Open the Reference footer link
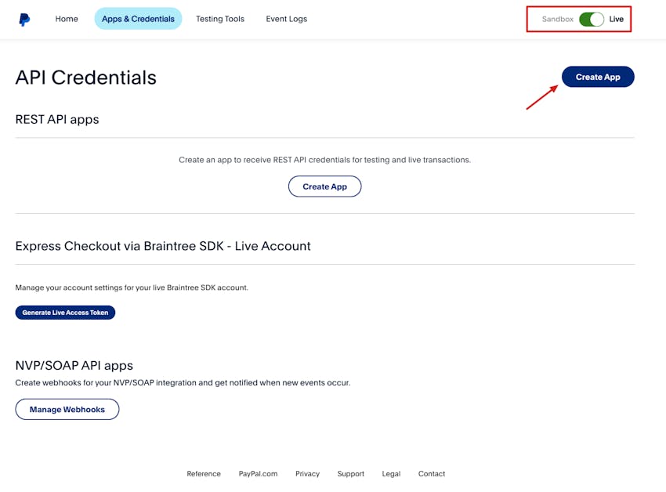 pyautogui.click(x=204, y=474)
